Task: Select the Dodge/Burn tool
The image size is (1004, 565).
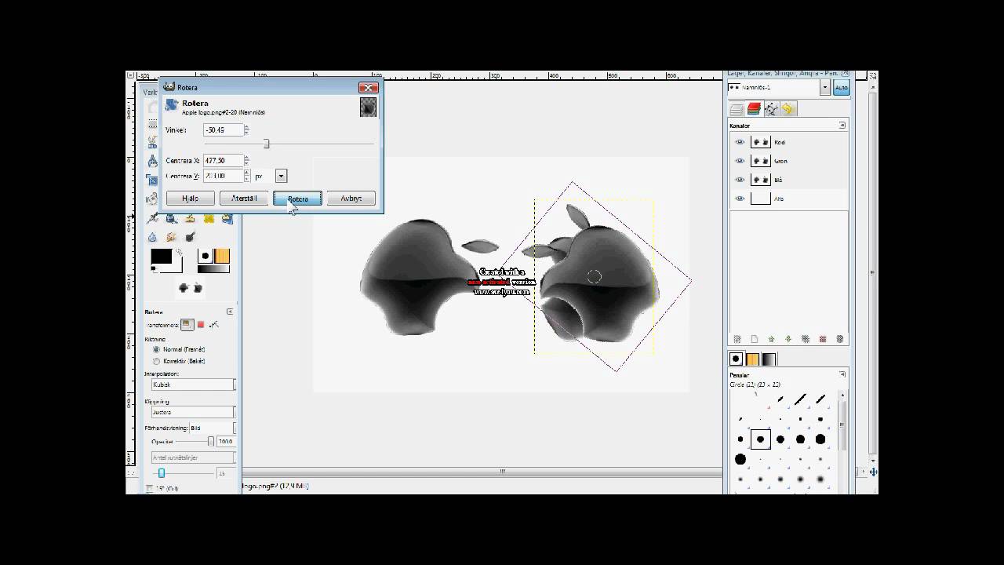Action: (190, 237)
